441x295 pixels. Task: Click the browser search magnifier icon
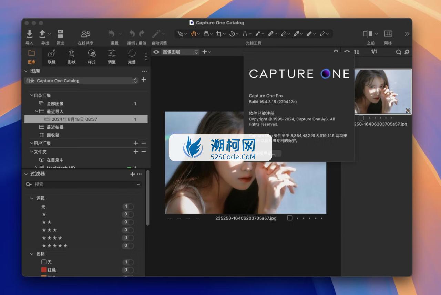tap(399, 52)
